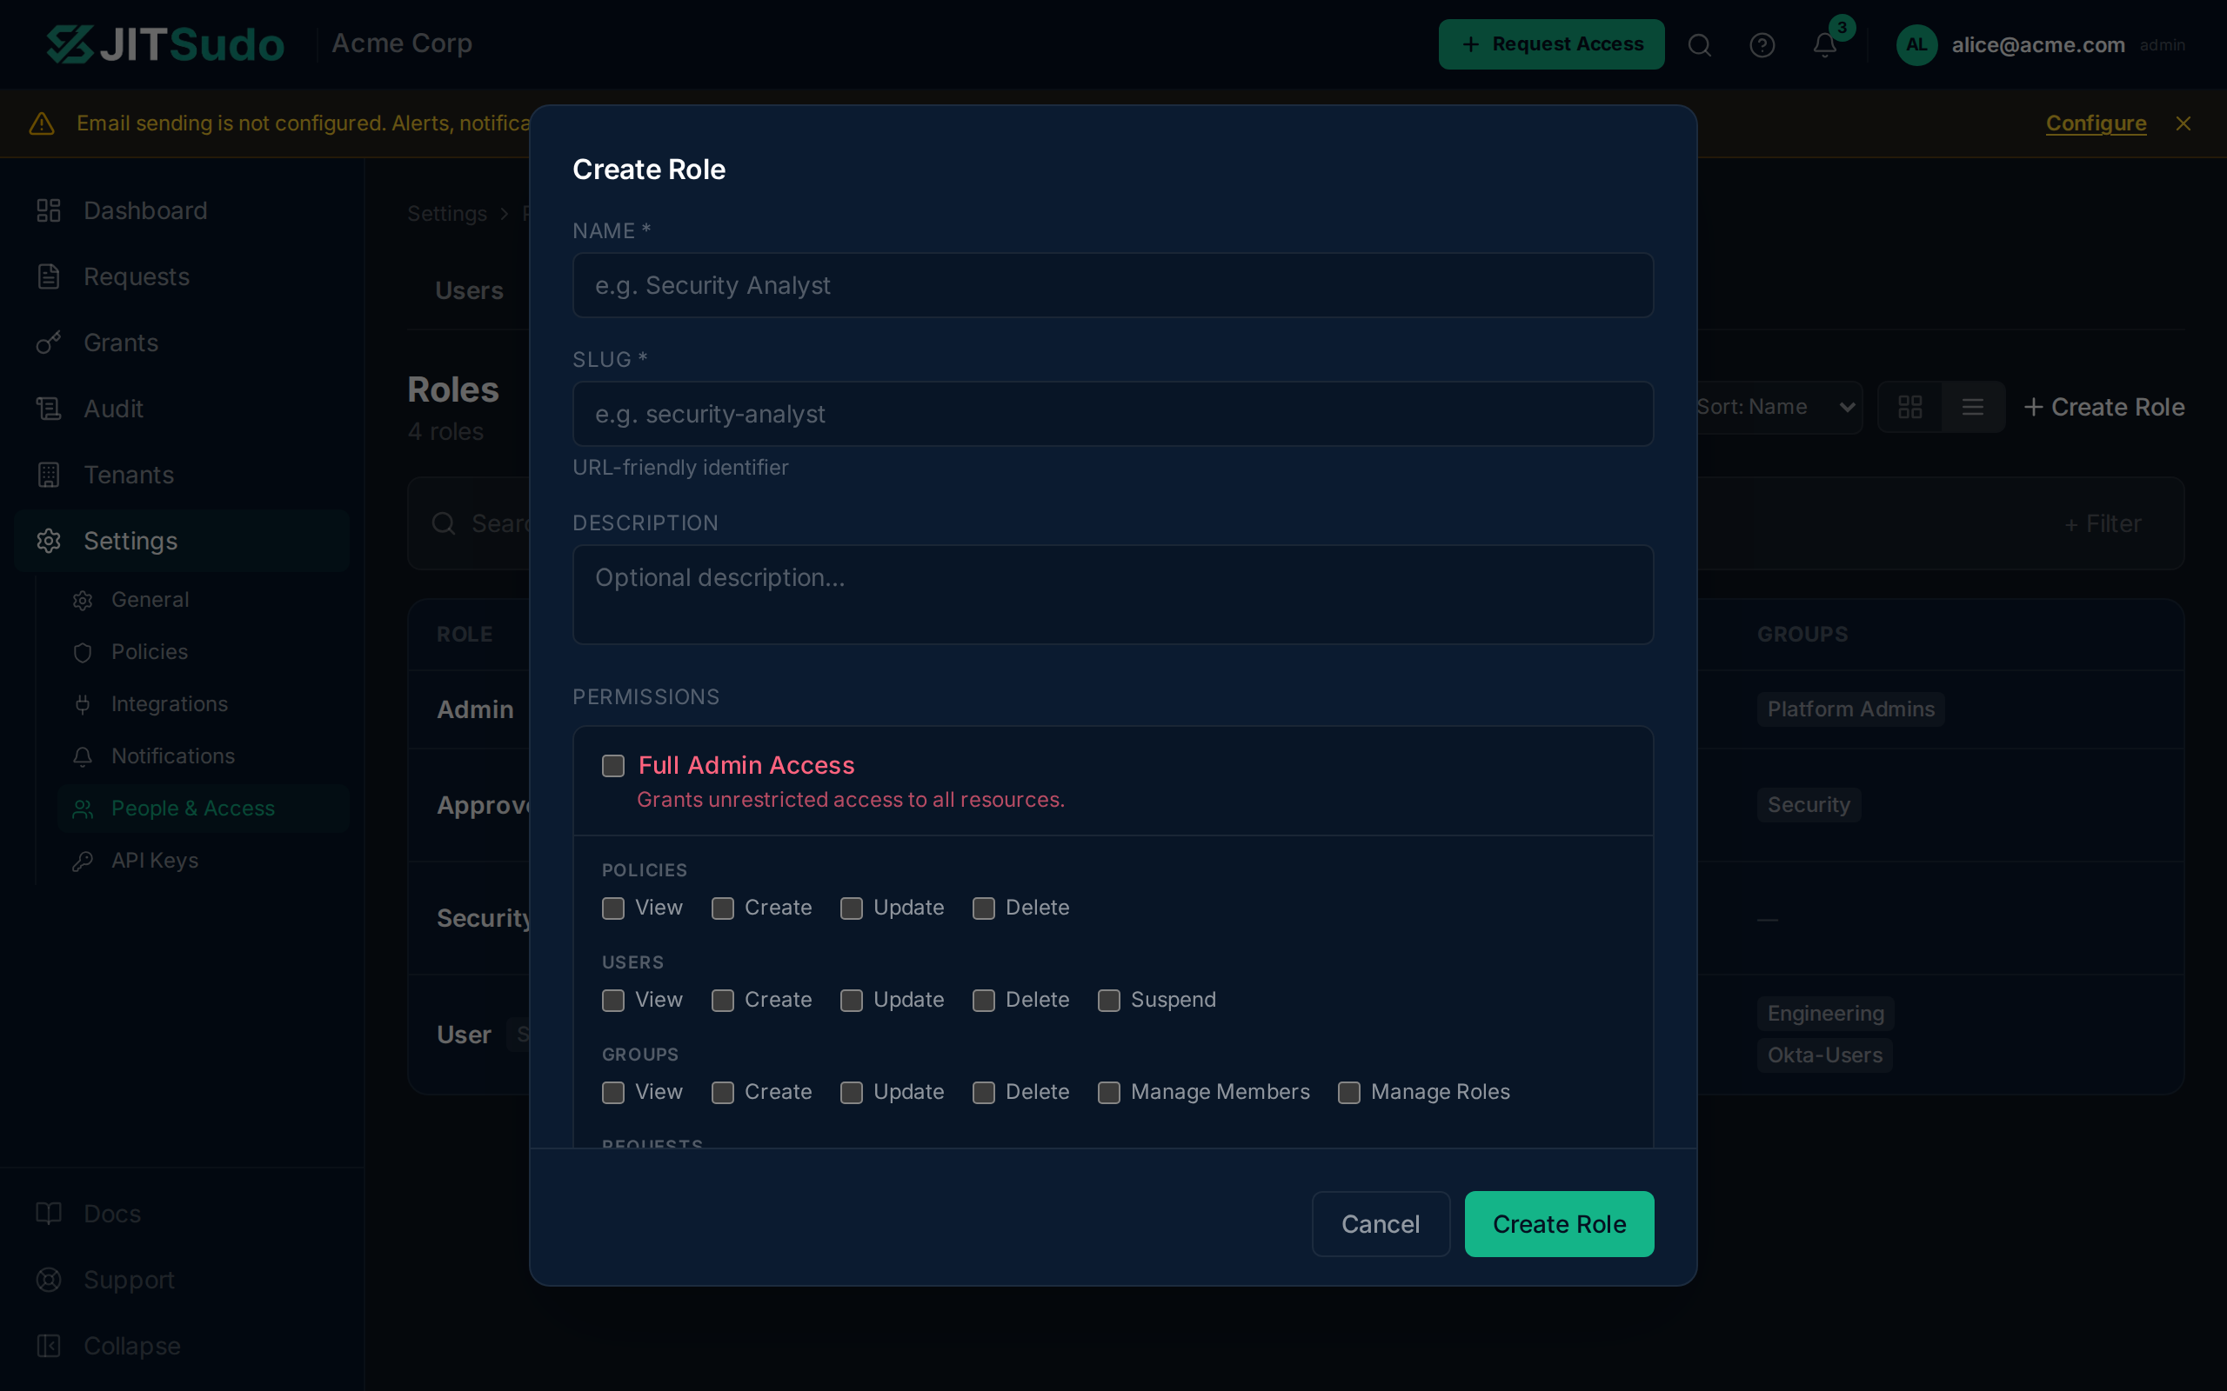Click Admin role row
Screen dimensions: 2227x1391
475,709
